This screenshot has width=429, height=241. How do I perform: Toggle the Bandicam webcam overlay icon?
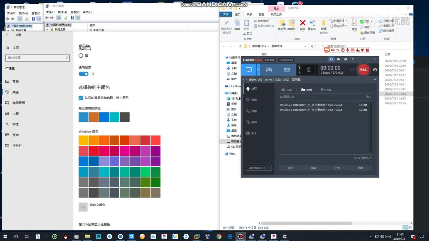point(309,70)
